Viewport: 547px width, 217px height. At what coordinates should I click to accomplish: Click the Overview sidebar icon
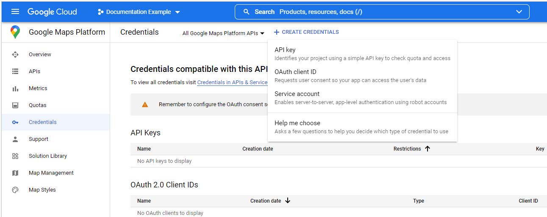[x=15, y=55]
